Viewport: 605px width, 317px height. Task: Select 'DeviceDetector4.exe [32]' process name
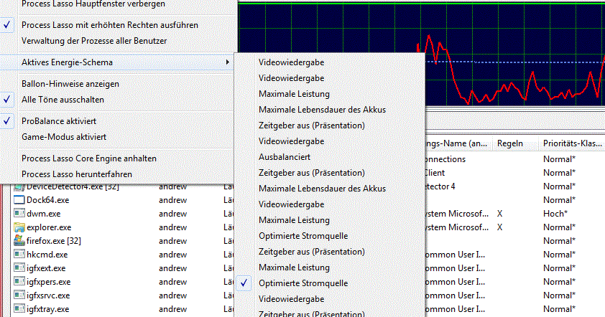73,188
